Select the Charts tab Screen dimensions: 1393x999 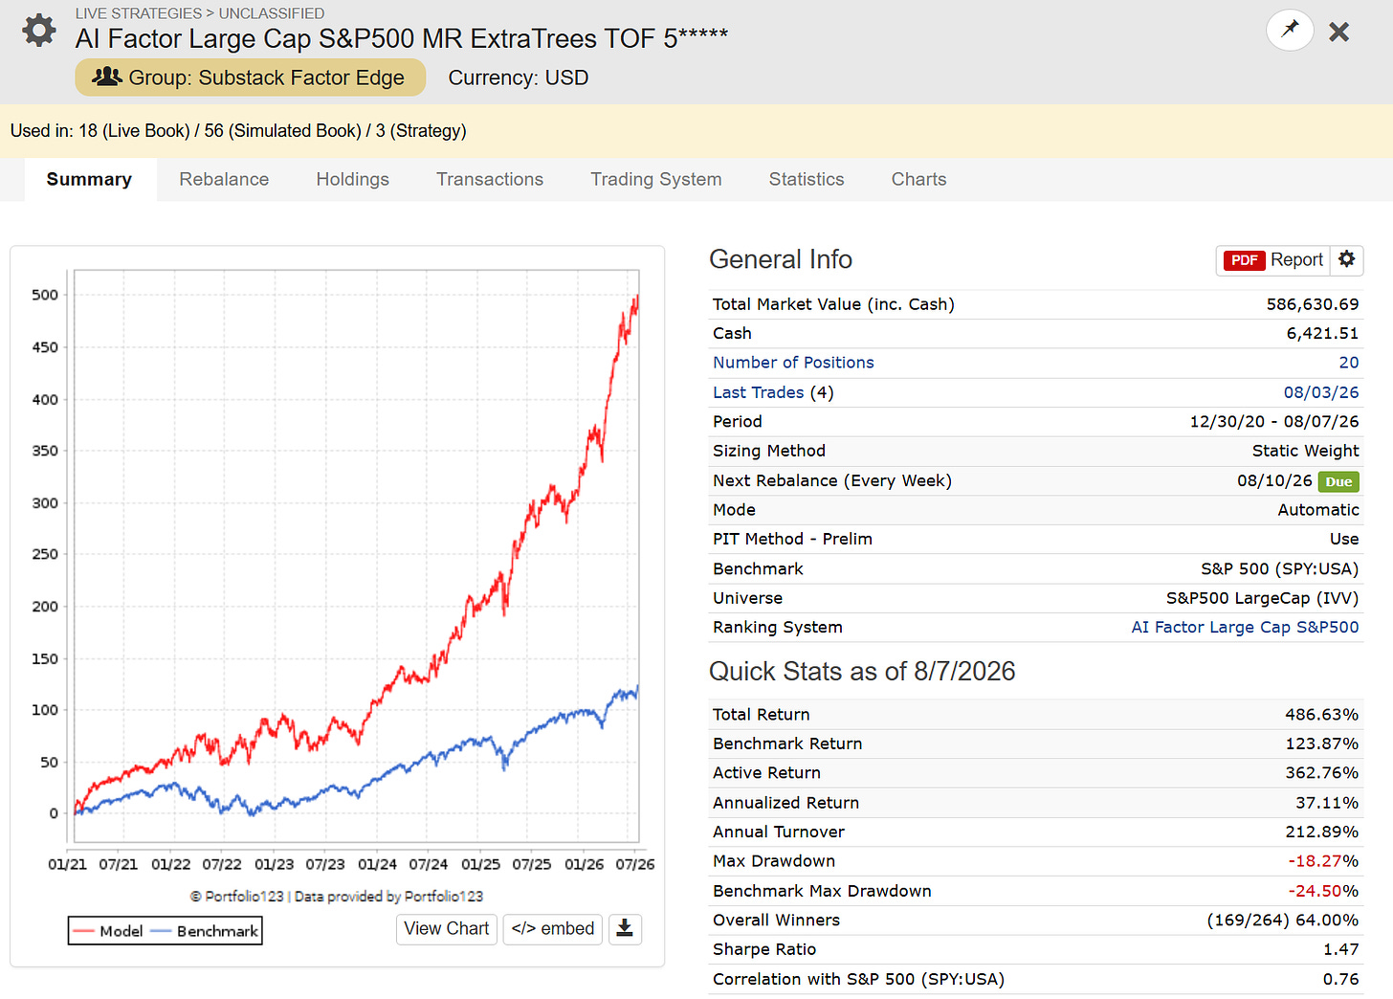coord(918,179)
